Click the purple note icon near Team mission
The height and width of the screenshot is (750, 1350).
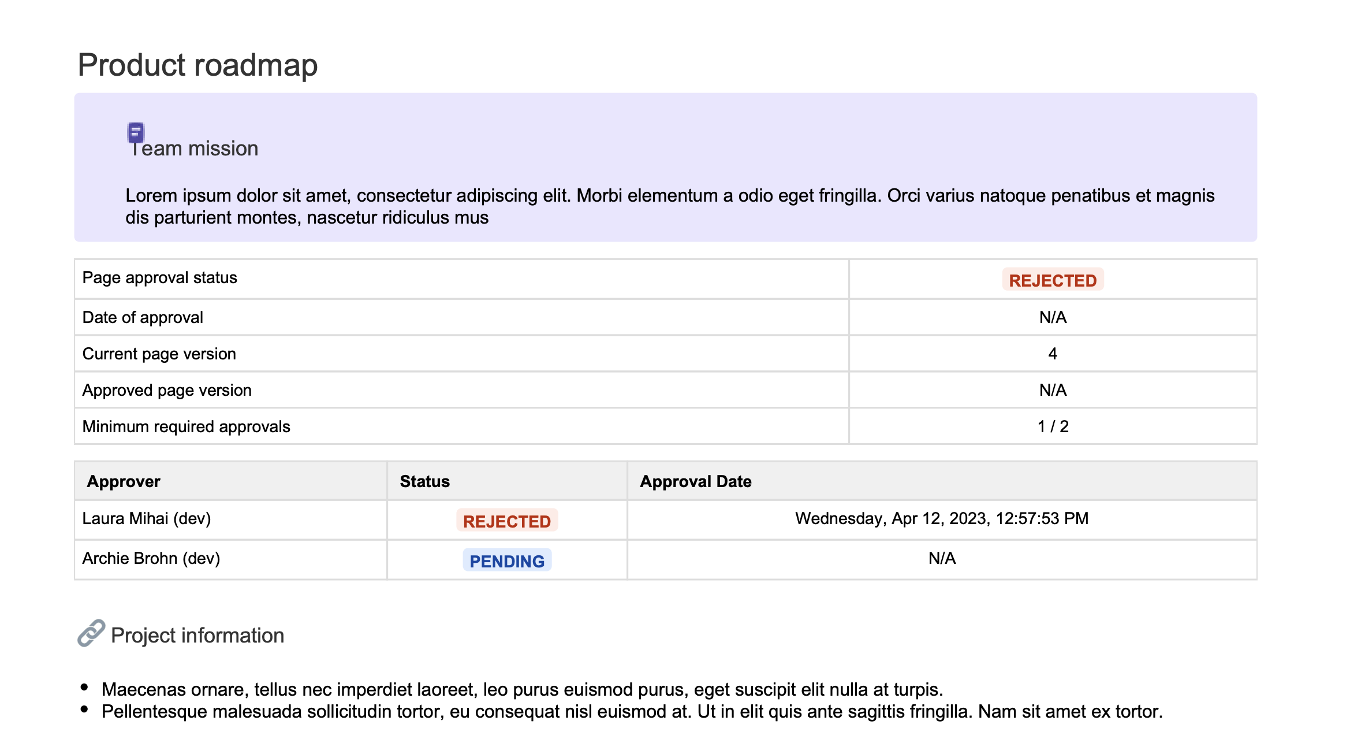pos(136,133)
